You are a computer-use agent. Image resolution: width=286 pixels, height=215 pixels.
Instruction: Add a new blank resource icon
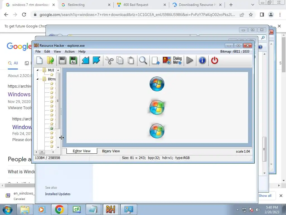point(156,60)
